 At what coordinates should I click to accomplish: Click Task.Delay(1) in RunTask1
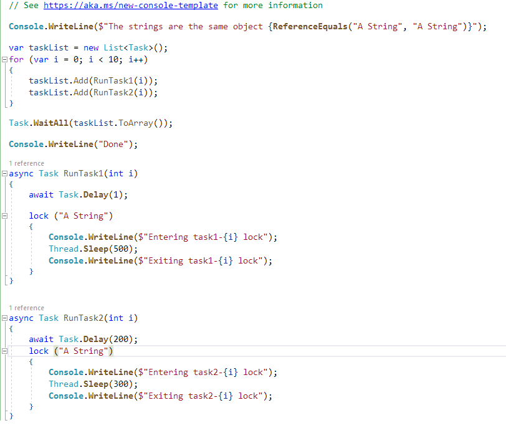click(91, 195)
